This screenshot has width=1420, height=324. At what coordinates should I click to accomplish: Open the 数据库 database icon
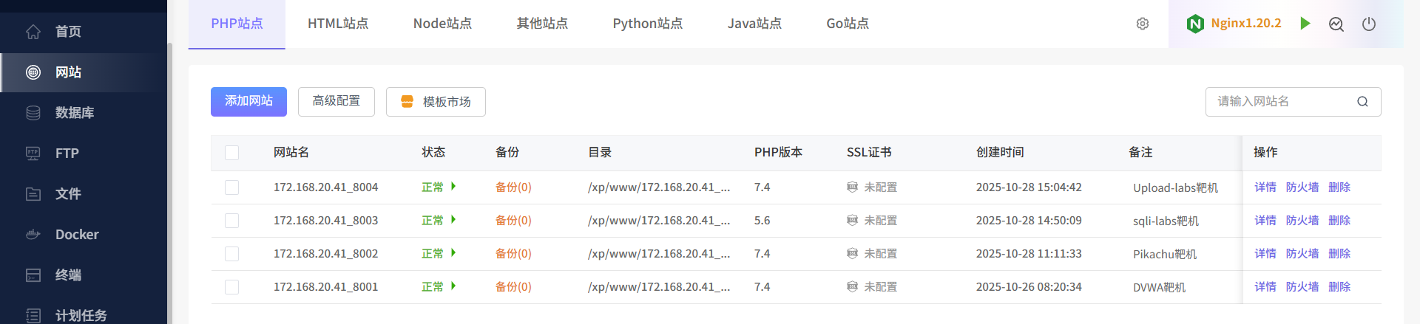click(x=33, y=113)
